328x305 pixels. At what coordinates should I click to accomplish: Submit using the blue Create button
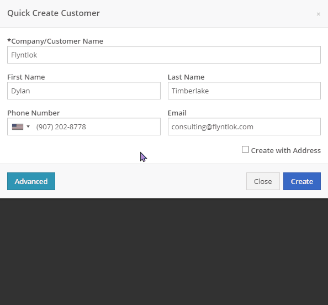coord(302,181)
